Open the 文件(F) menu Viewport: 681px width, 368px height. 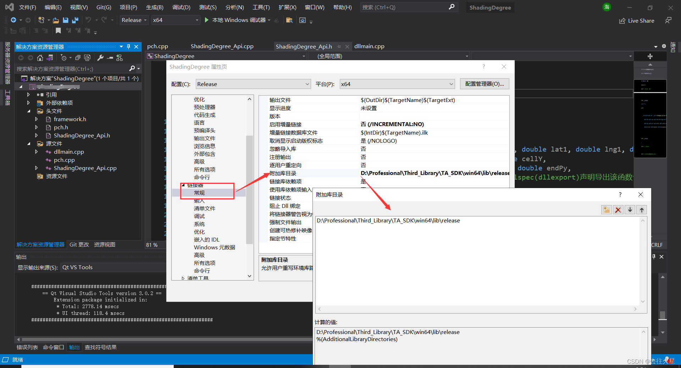(x=27, y=7)
